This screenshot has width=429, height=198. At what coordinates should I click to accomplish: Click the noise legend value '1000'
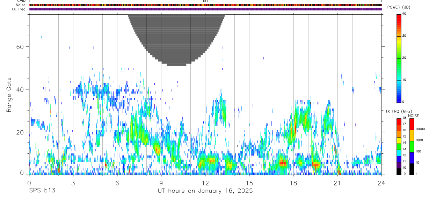point(419,140)
